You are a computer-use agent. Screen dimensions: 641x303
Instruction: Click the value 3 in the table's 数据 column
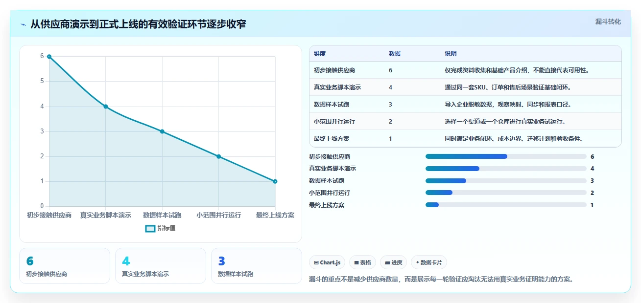[x=390, y=105]
